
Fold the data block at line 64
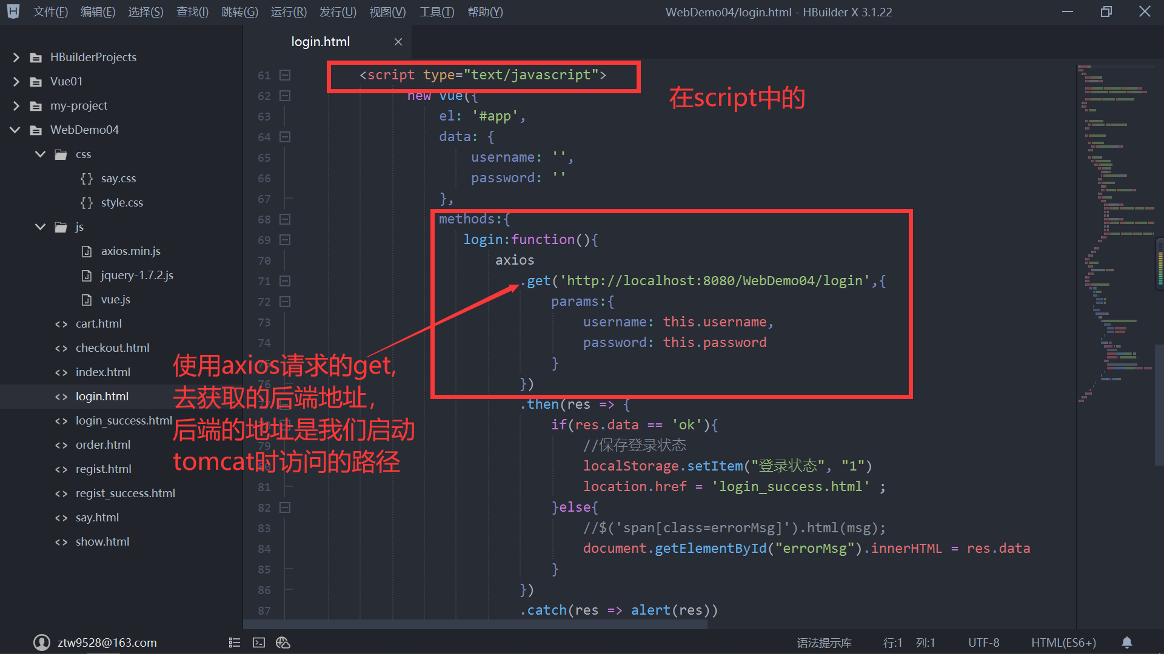(285, 137)
